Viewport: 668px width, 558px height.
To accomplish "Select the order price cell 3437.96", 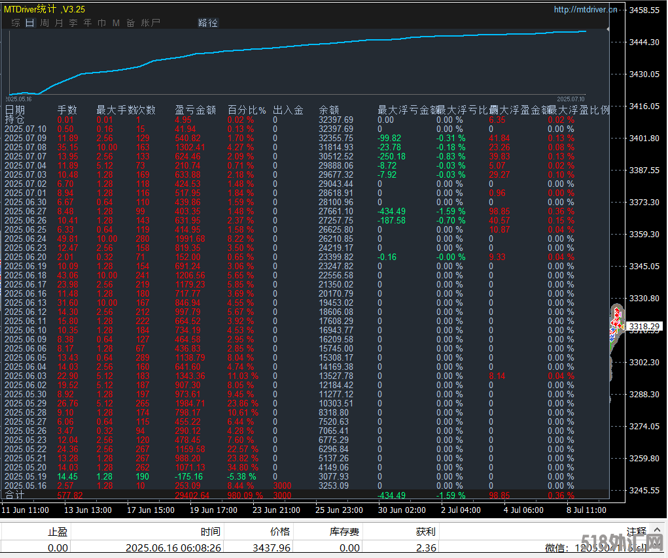I will tap(272, 548).
